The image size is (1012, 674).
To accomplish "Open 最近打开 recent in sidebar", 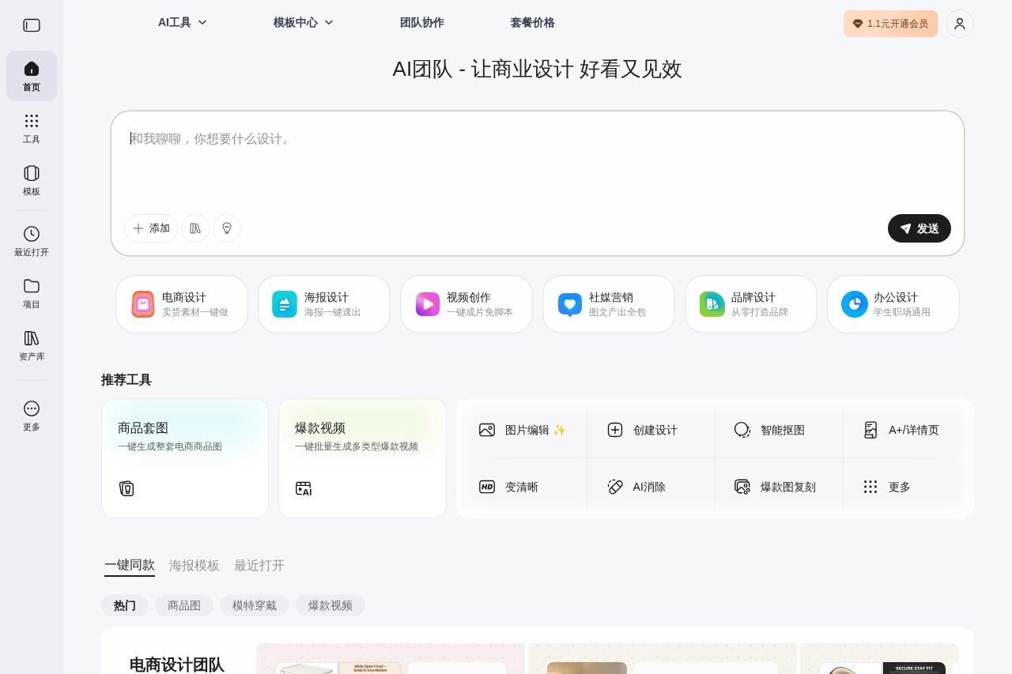I will [32, 241].
